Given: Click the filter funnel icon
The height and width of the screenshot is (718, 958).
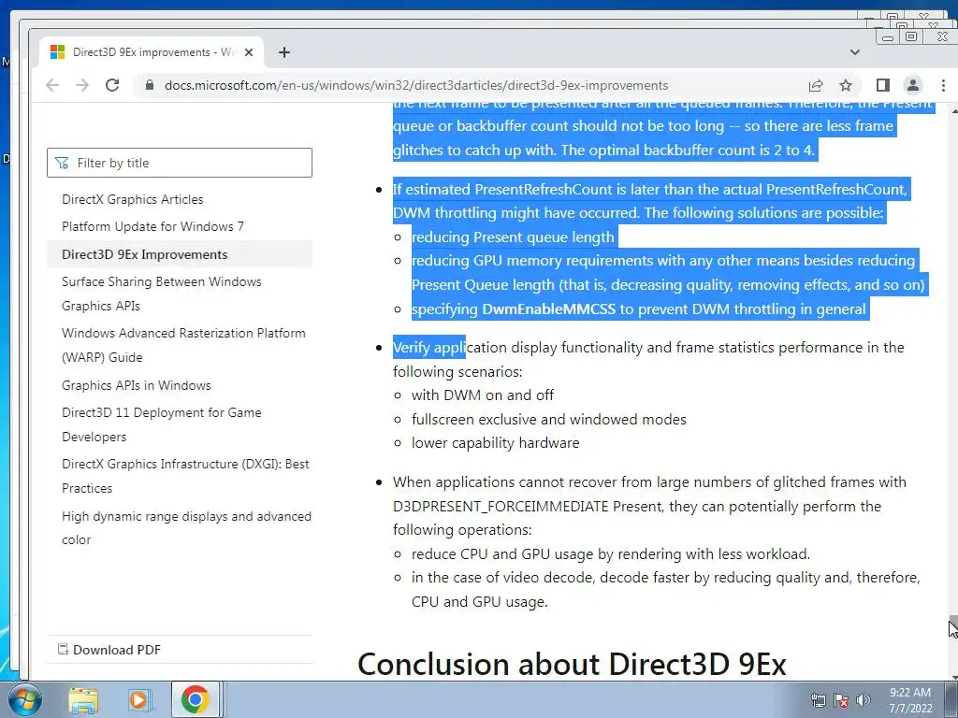Looking at the screenshot, I should [62, 163].
